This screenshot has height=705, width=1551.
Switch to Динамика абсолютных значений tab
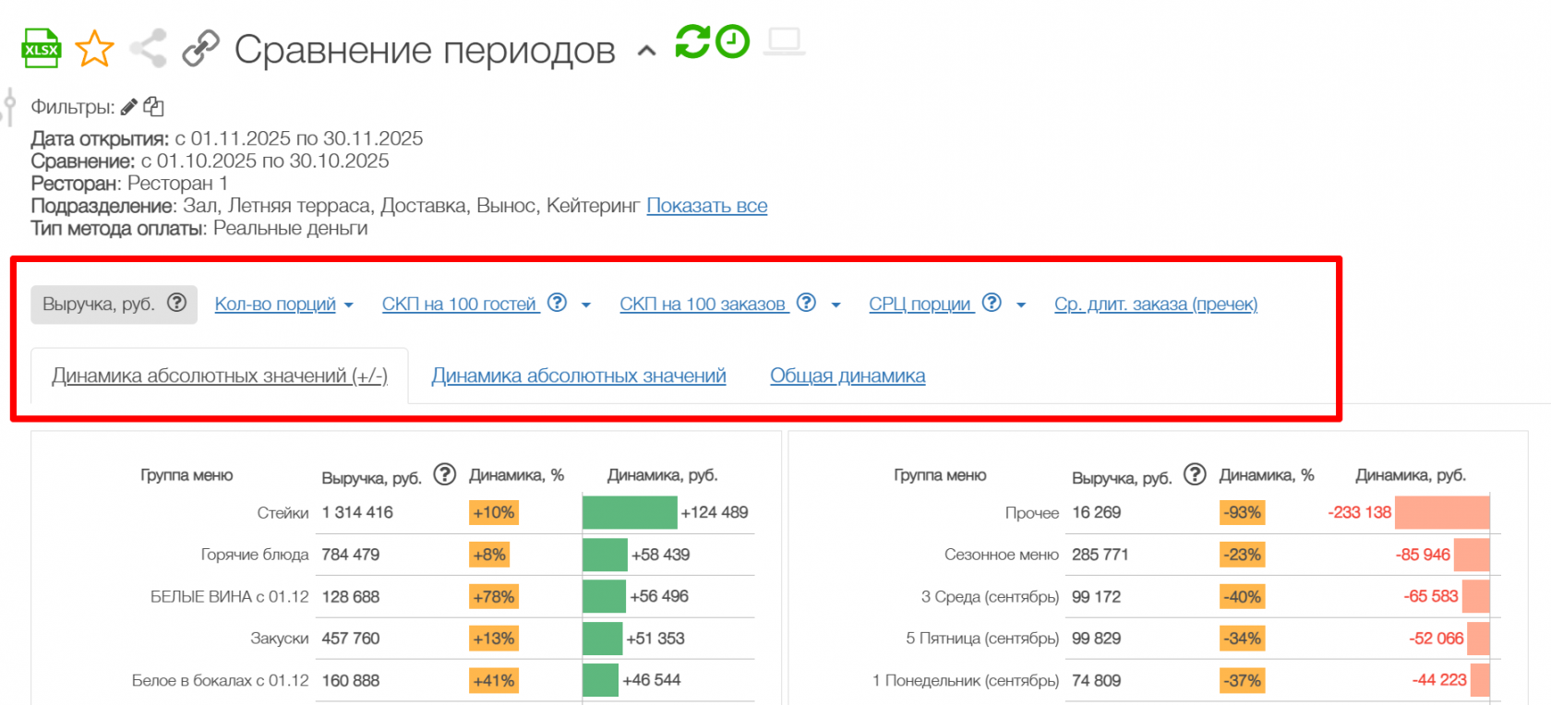(578, 376)
